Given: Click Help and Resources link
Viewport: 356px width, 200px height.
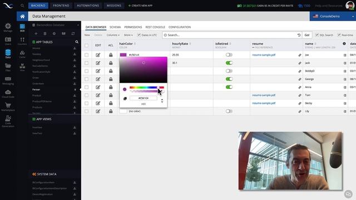Looking at the screenshot, I should click(328, 6).
